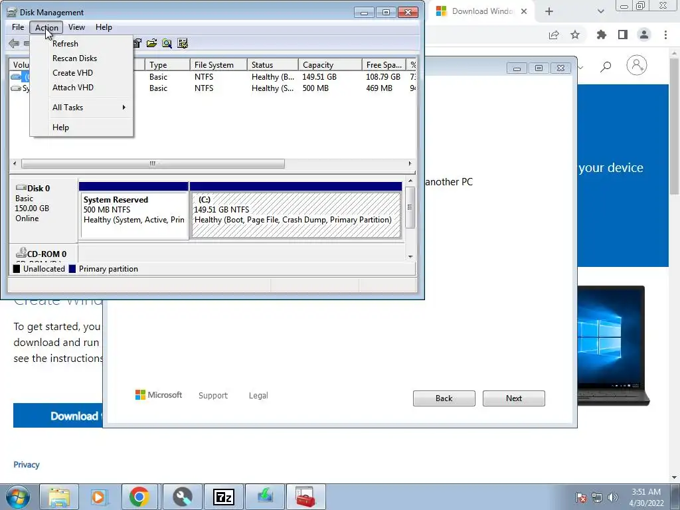Open Windows Explorer from taskbar
The image size is (680, 510).
coord(59,497)
